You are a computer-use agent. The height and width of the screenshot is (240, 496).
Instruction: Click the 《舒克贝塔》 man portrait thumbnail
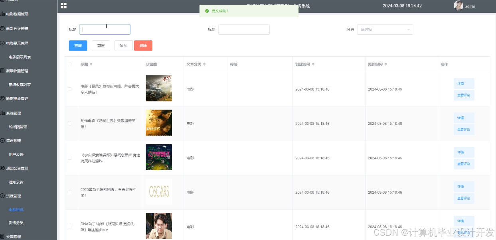pos(159,226)
